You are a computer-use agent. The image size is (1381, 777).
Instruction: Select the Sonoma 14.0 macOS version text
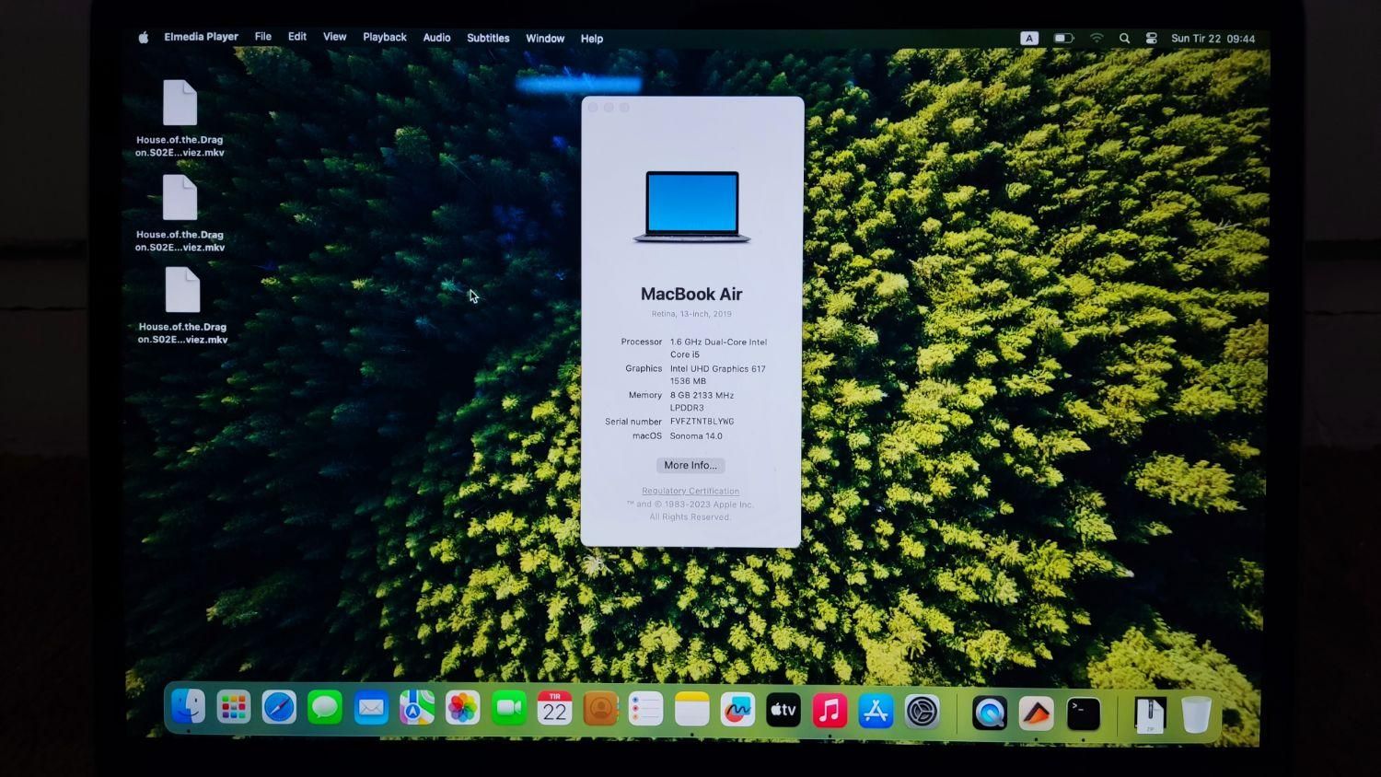click(x=696, y=436)
